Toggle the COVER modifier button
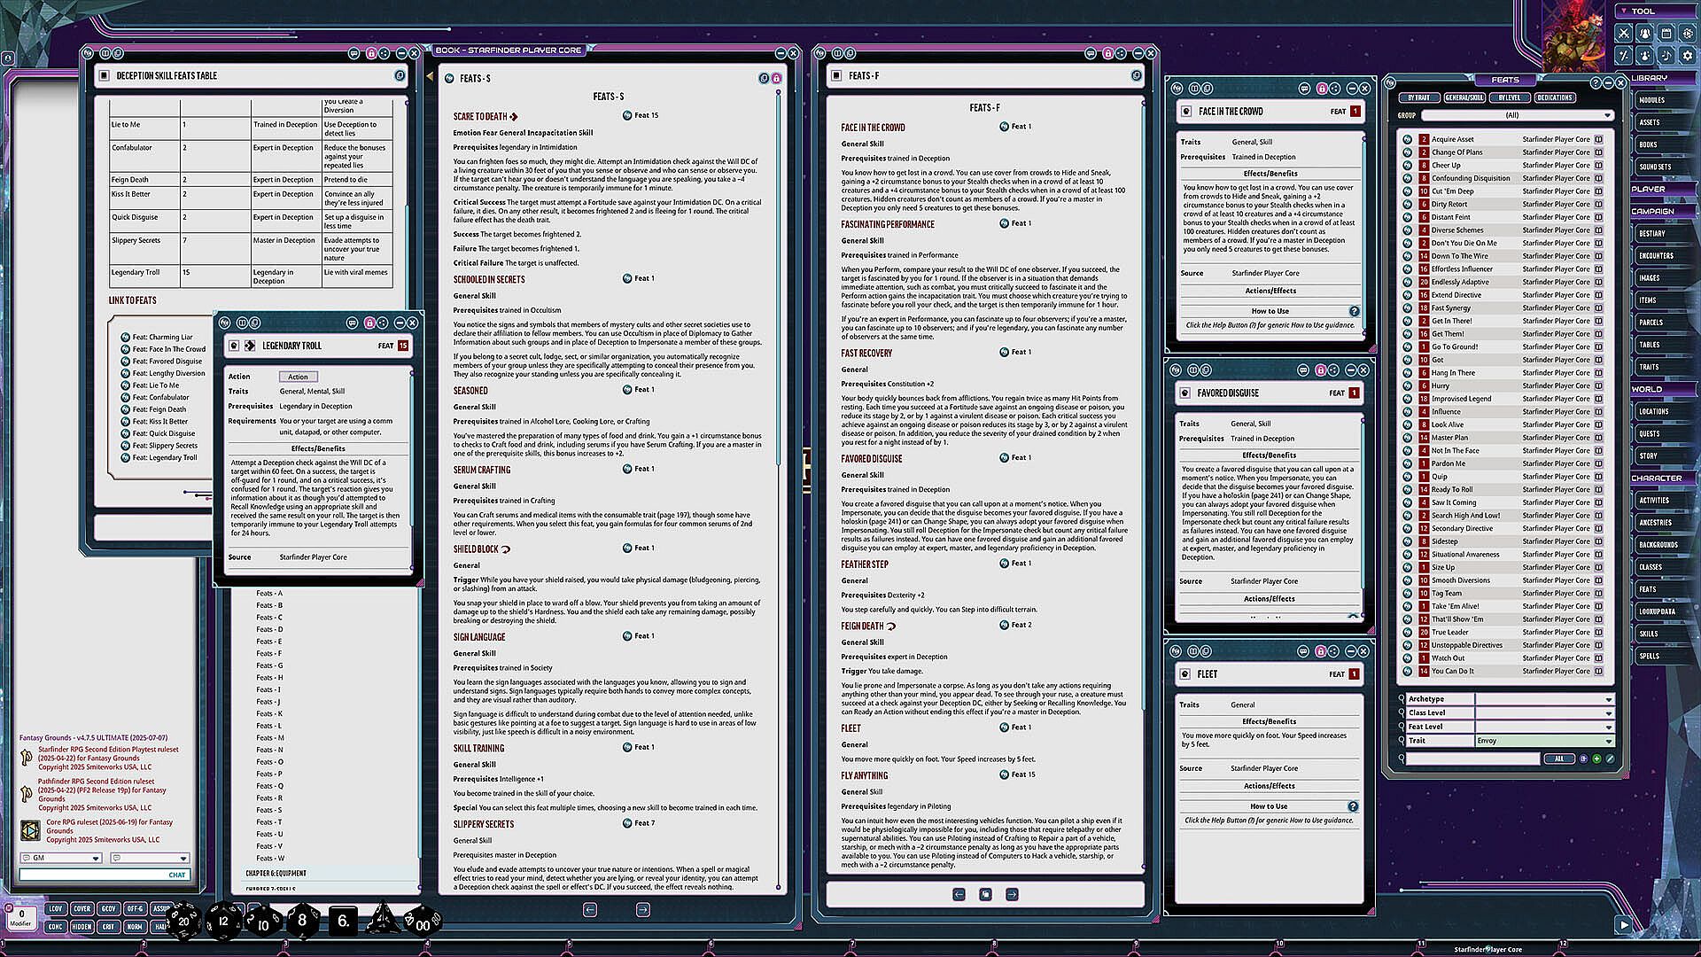 (x=82, y=908)
